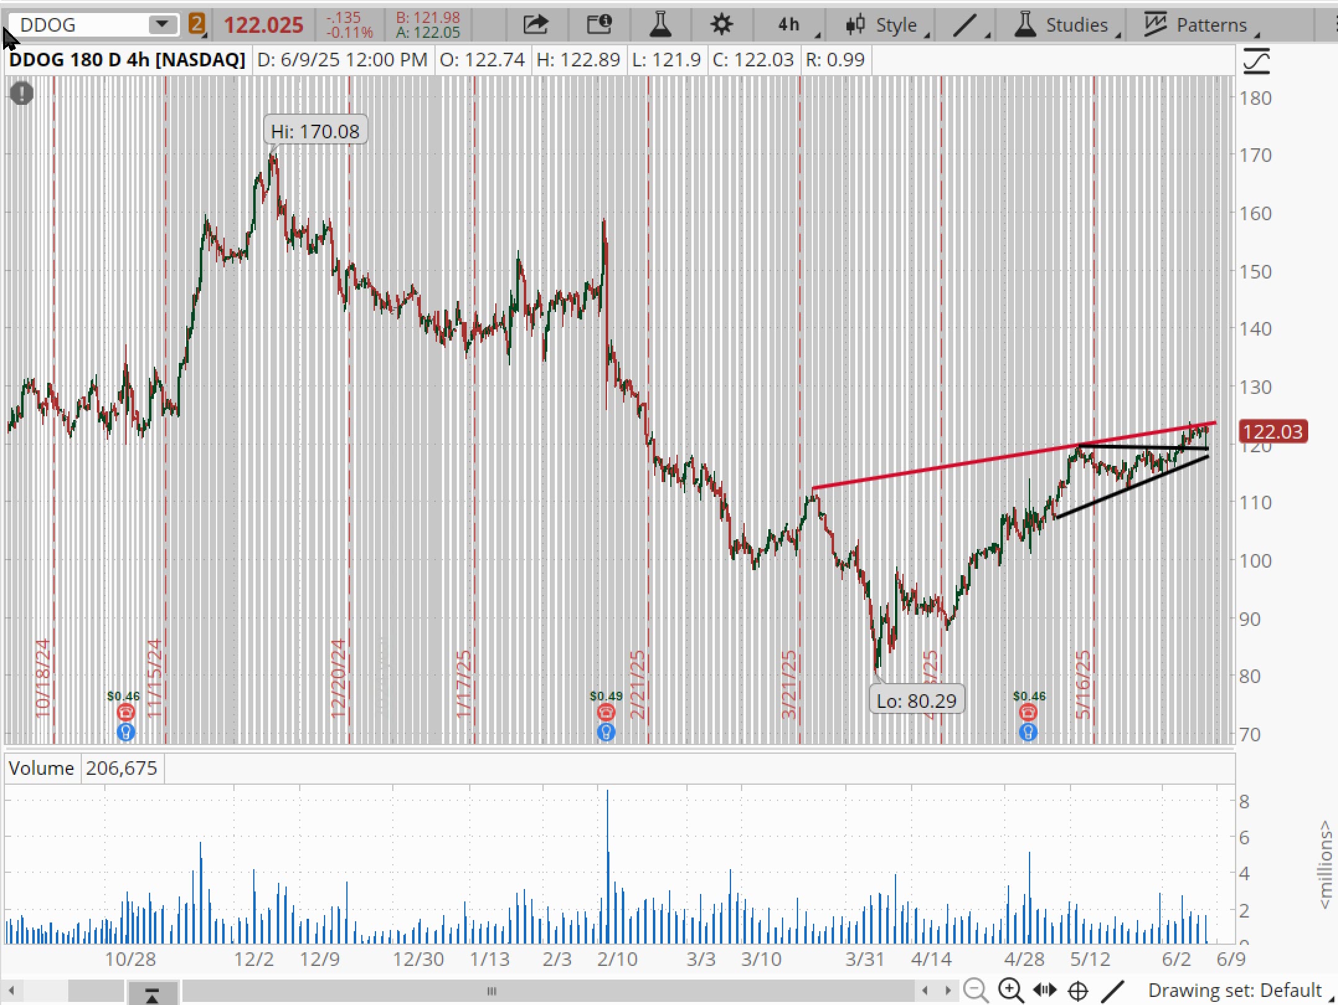The height and width of the screenshot is (1005, 1338).
Task: Open the Studies menu
Action: click(1066, 25)
